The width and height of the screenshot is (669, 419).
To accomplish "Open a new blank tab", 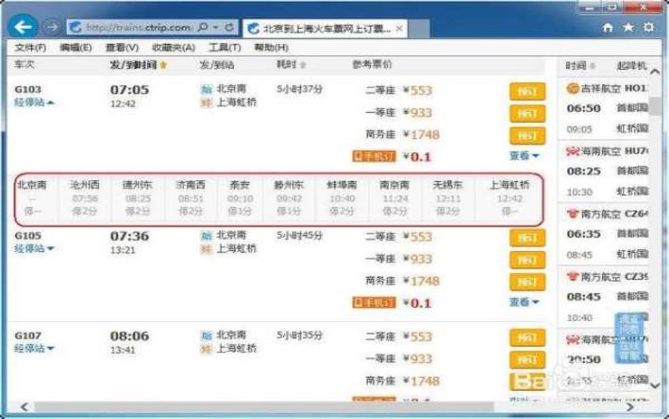I will pos(419,29).
